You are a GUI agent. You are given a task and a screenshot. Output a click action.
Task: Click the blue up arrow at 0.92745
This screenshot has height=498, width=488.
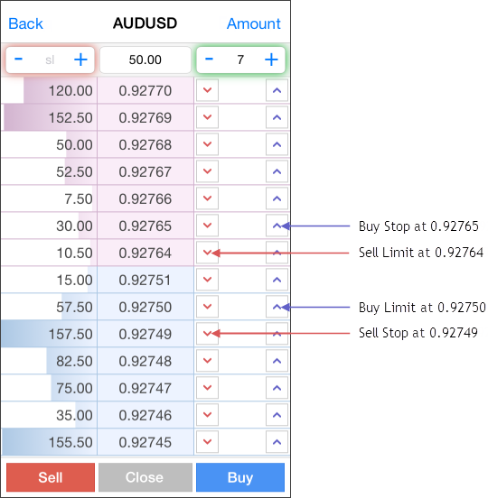[x=277, y=442]
